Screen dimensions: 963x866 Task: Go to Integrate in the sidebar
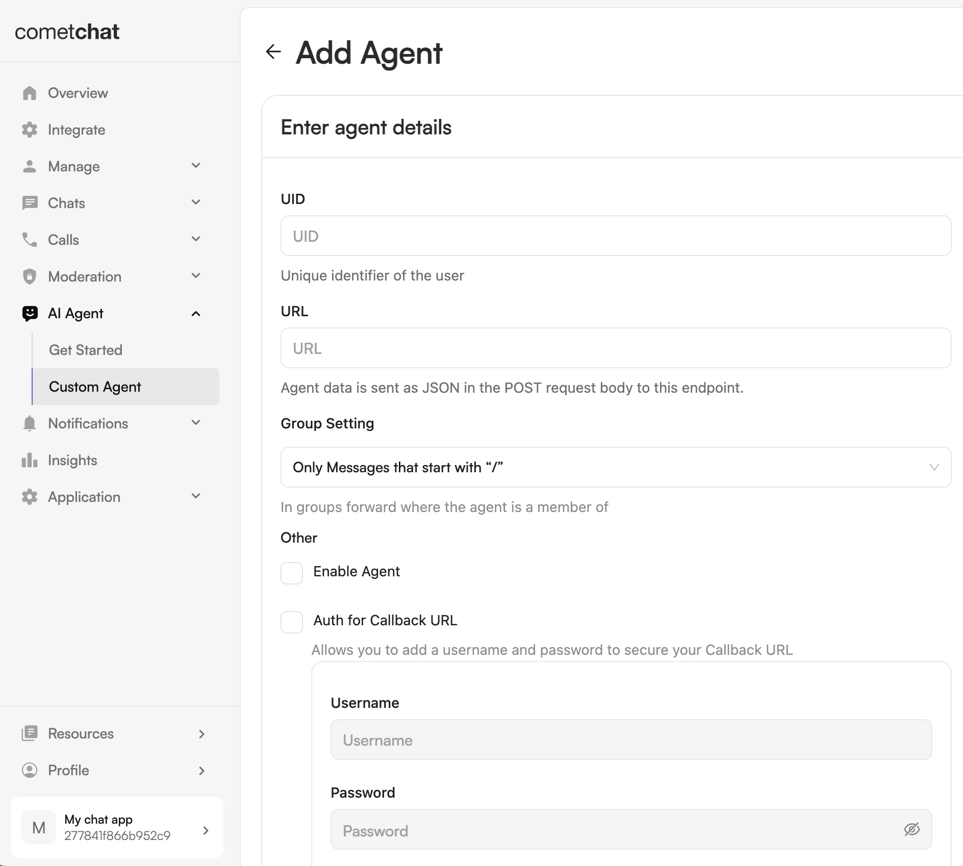pos(77,130)
